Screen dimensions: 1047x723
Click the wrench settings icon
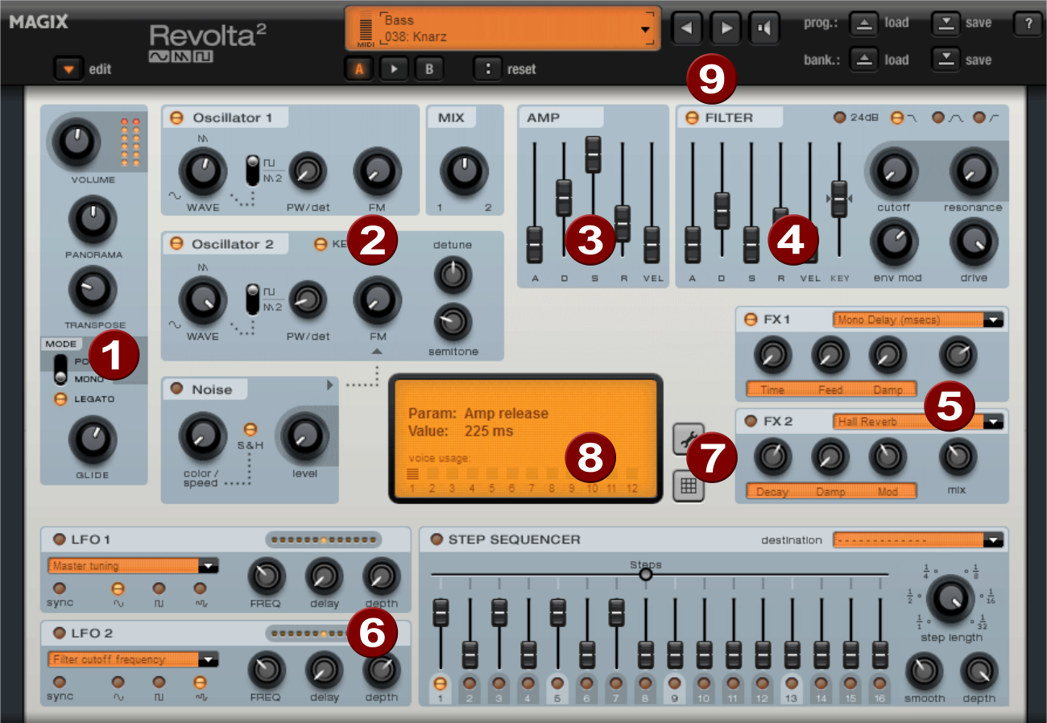[x=689, y=439]
